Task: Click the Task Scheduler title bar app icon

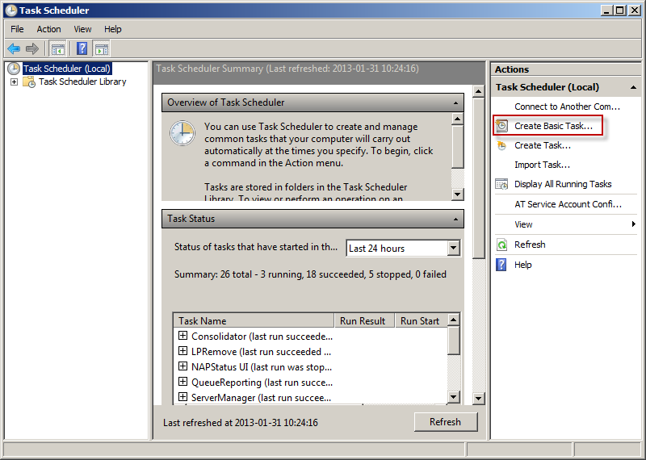Action: coord(11,10)
